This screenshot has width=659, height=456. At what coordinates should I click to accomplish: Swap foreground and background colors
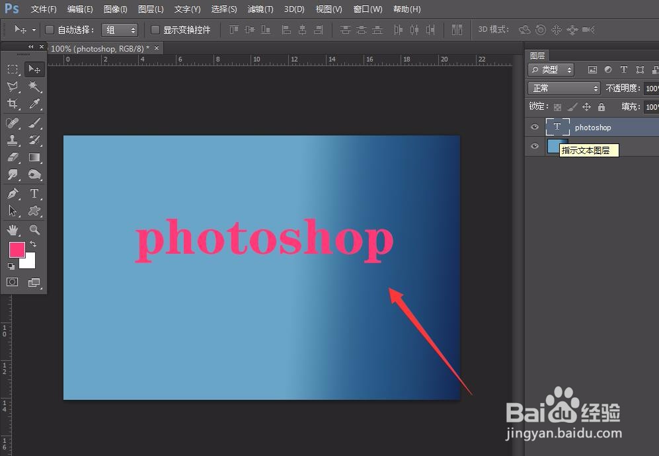click(x=33, y=244)
